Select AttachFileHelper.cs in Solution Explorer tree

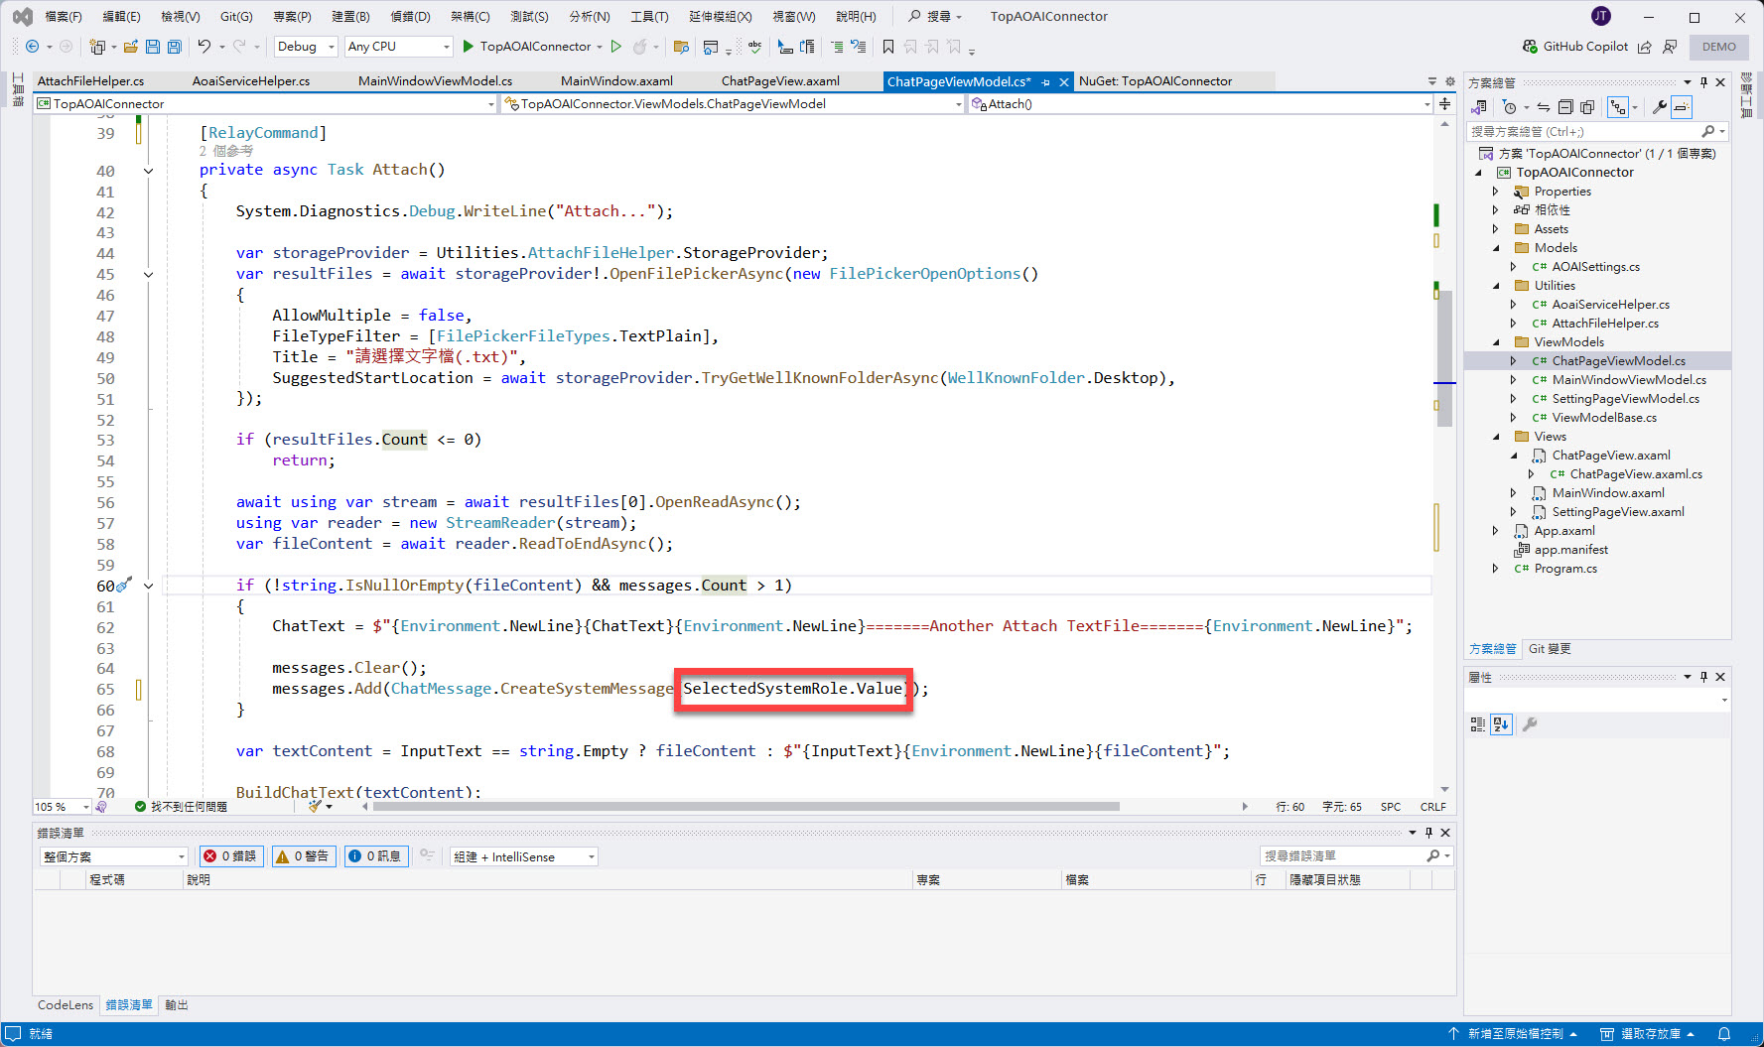[1604, 324]
